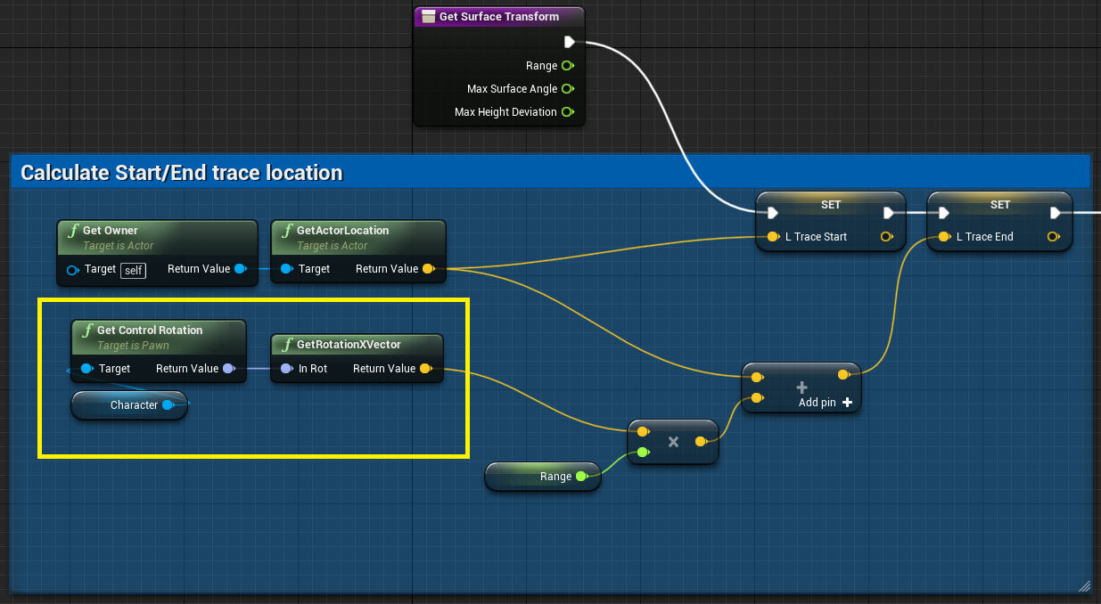
Task: Click the SET L Trace Start node header
Action: [830, 204]
